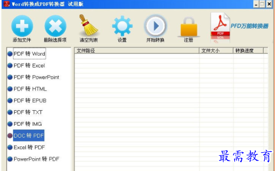Close the converter window

269,4
